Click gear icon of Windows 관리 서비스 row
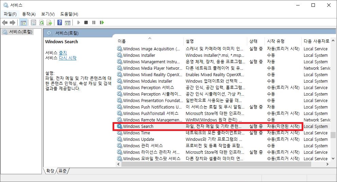The height and width of the screenshot is (182, 337). 119,146
